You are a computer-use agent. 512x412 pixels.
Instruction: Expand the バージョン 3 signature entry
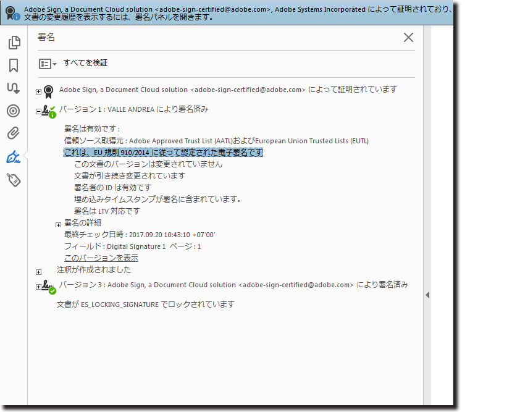click(x=38, y=287)
